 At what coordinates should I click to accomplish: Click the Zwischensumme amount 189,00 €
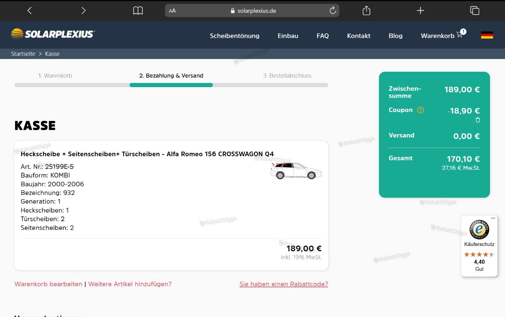(x=462, y=89)
